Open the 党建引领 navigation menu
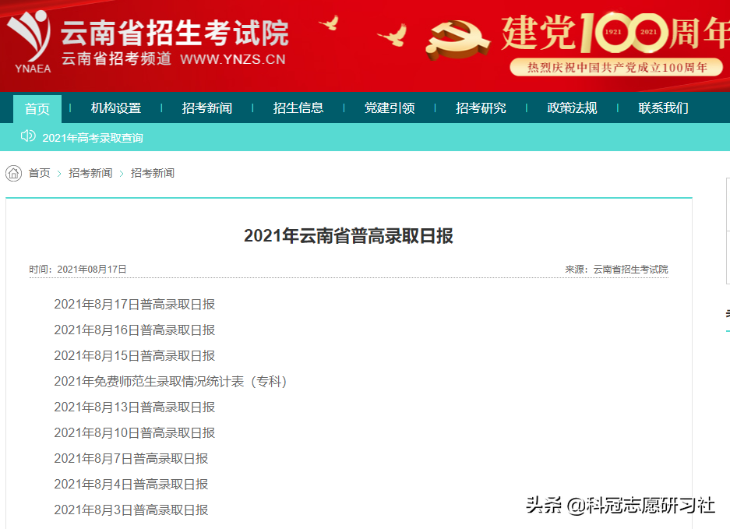 [390, 108]
